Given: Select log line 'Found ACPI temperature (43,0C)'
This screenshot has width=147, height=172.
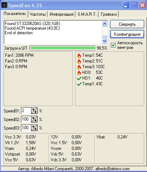Looking at the screenshot, I should pyautogui.click(x=32, y=28).
